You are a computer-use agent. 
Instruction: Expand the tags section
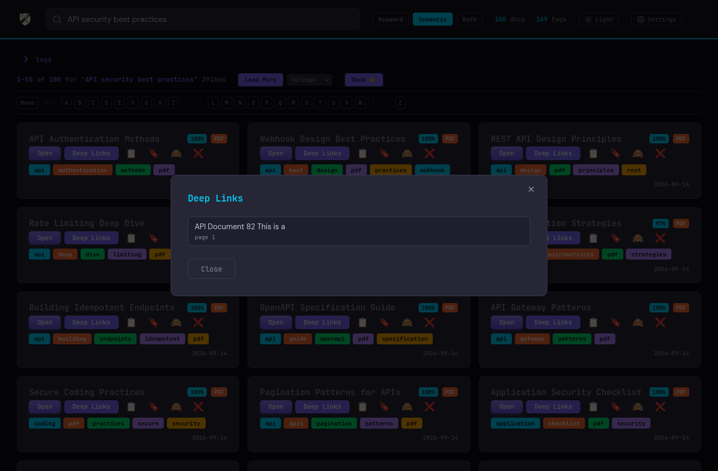38,59
